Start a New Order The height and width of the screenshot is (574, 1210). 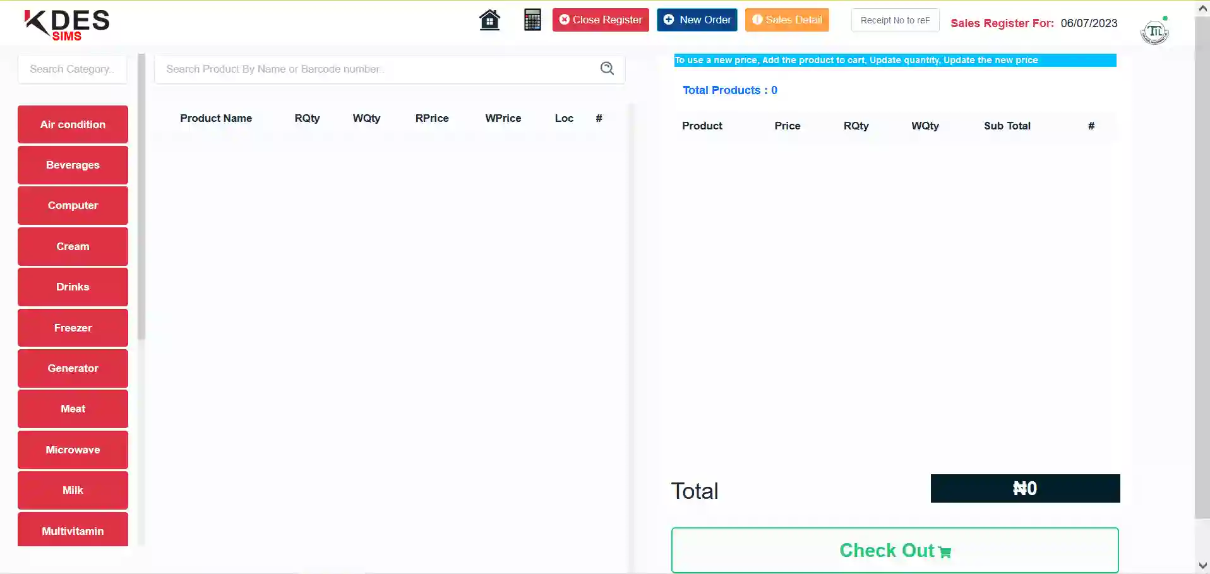click(697, 20)
